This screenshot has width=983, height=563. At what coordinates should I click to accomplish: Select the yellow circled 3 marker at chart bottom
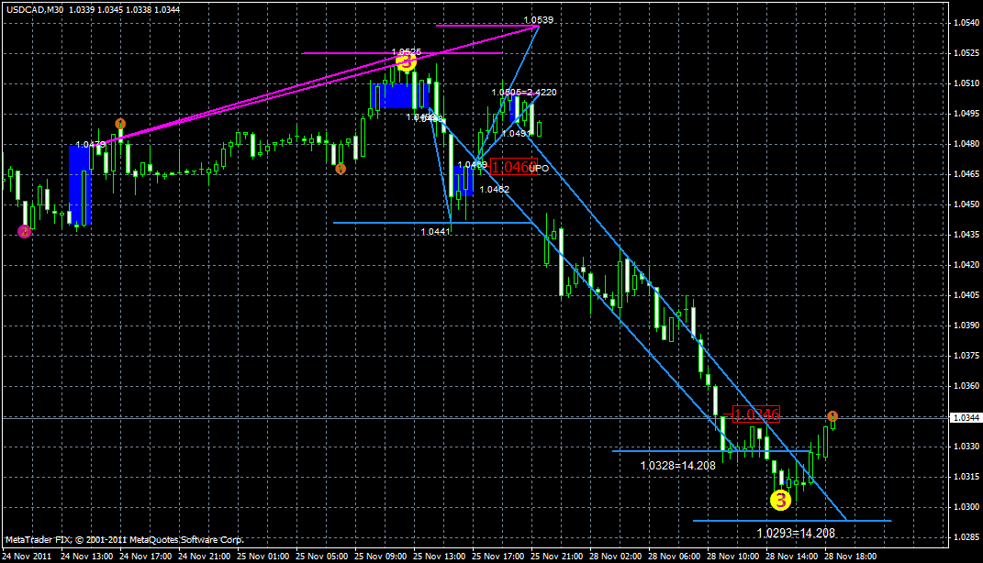[781, 500]
